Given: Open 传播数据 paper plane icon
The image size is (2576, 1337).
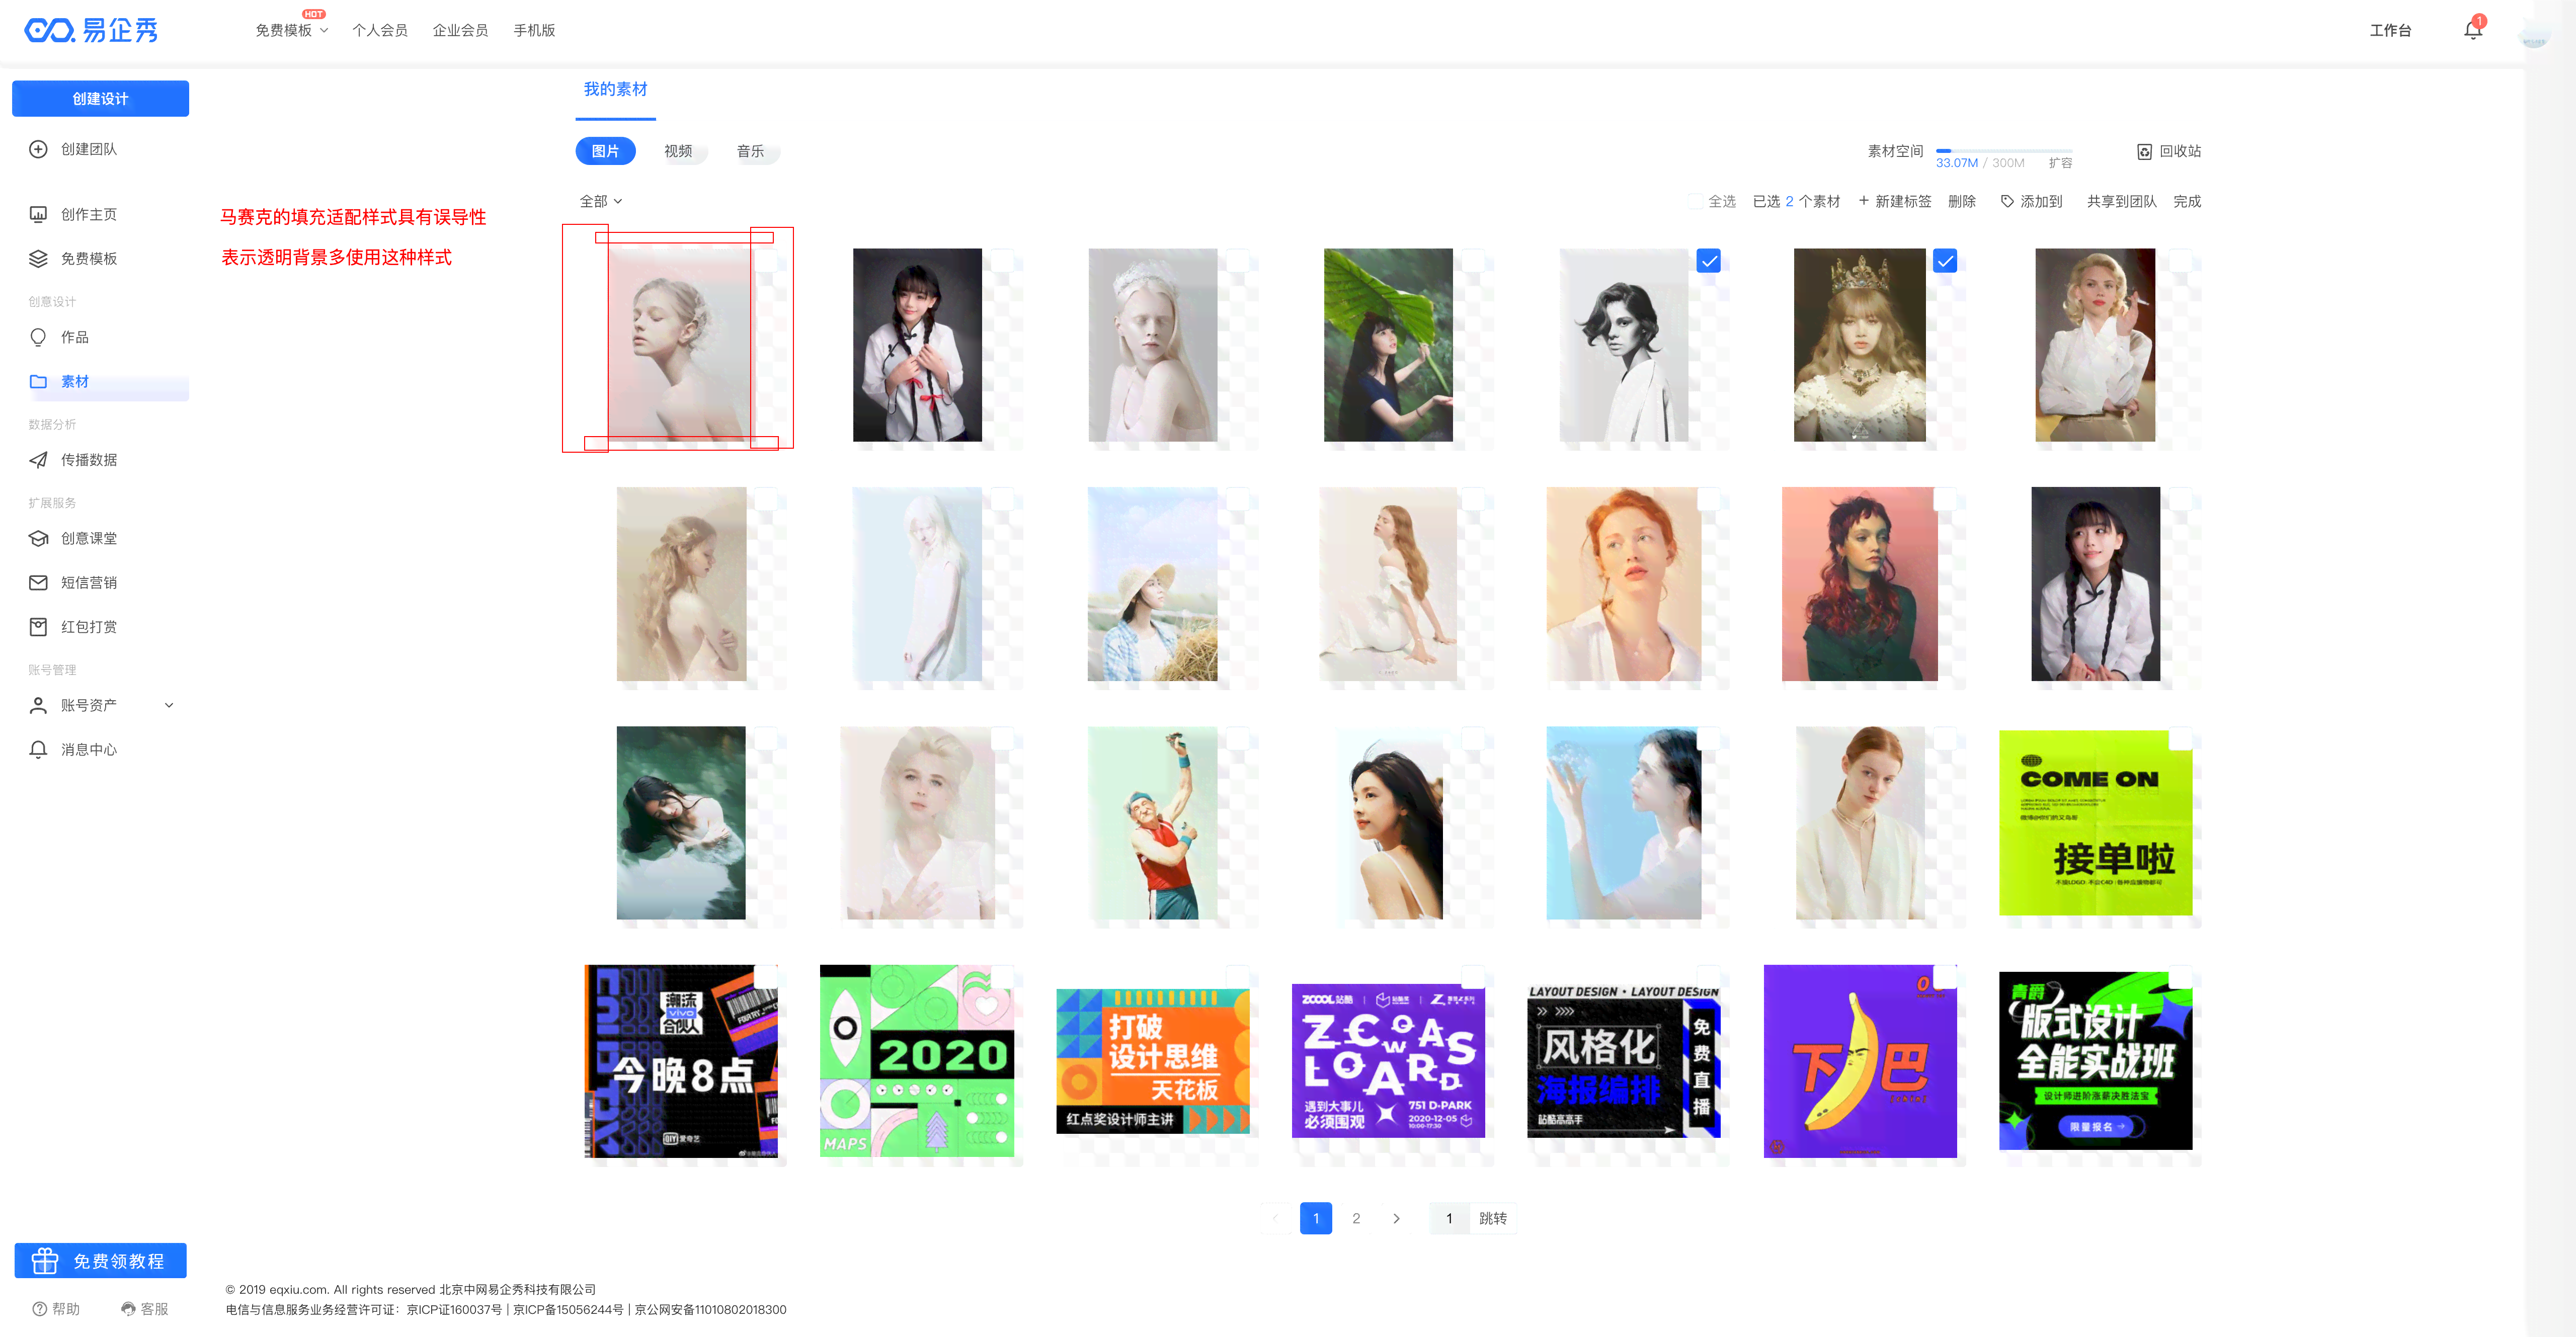Looking at the screenshot, I should pos(38,460).
